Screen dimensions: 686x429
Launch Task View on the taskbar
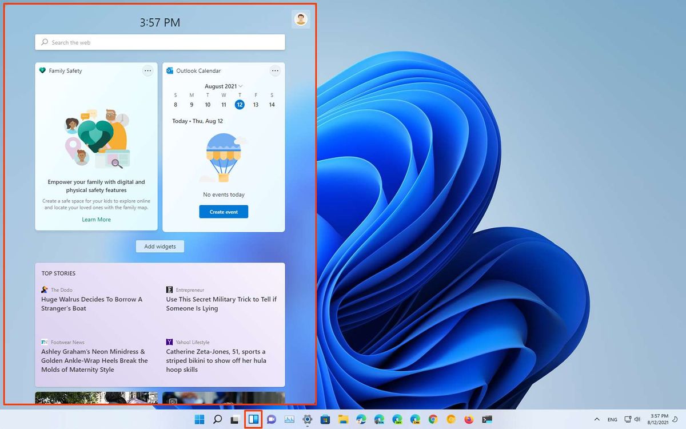point(234,418)
